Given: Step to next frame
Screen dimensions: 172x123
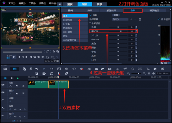Looking at the screenshot, I should (x=27, y=57).
